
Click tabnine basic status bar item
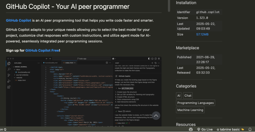coord(230,129)
